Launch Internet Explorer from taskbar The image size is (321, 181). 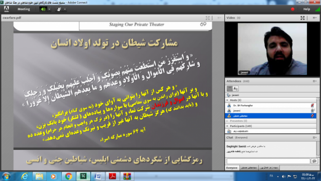tap(25, 176)
